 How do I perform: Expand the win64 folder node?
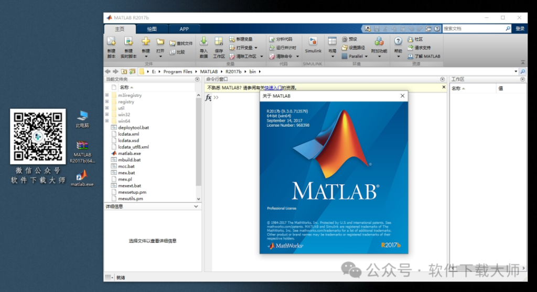pos(107,121)
